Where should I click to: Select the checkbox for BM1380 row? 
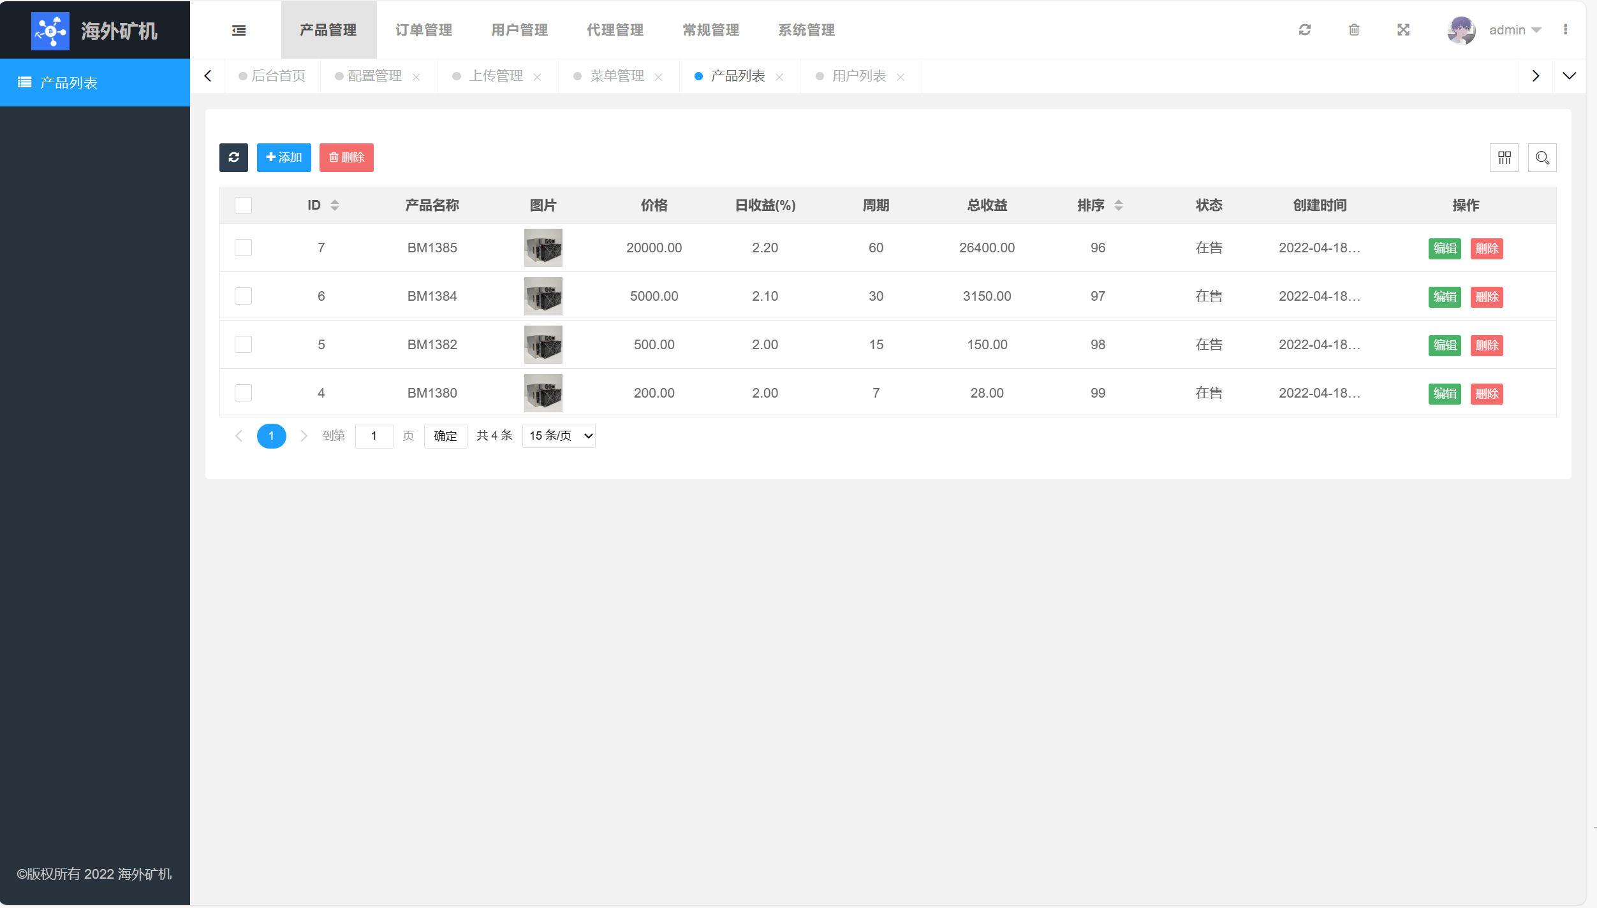243,393
